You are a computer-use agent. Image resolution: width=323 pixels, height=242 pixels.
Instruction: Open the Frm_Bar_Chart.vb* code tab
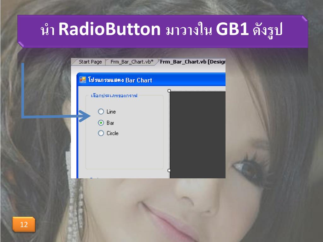coord(132,62)
